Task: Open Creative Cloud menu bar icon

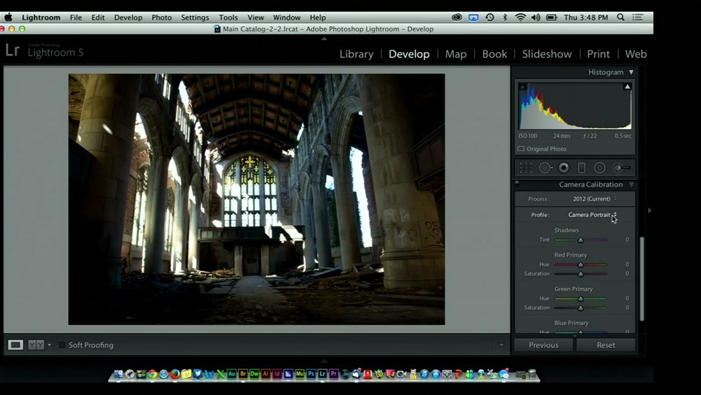Action: point(457,18)
